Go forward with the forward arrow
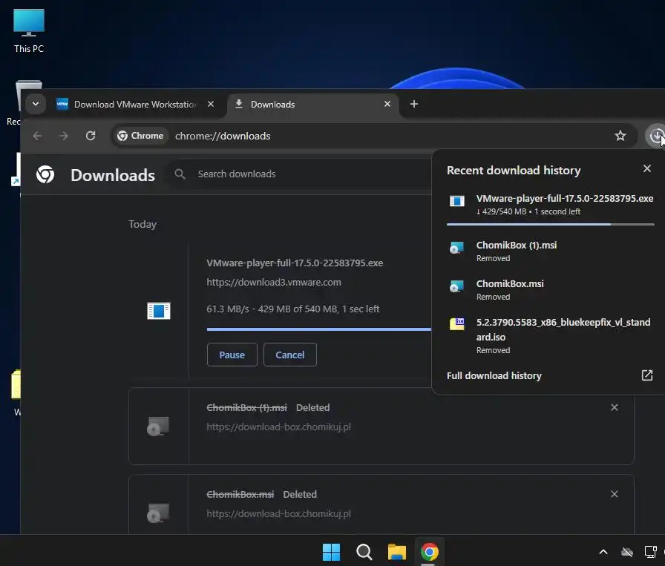The height and width of the screenshot is (566, 665). click(x=64, y=136)
